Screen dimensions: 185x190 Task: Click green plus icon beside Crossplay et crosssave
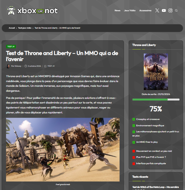click(x=134, y=119)
